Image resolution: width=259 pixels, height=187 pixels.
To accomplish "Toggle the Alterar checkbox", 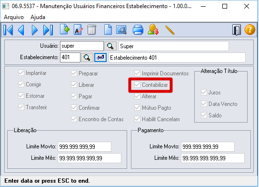I will pos(137,96).
